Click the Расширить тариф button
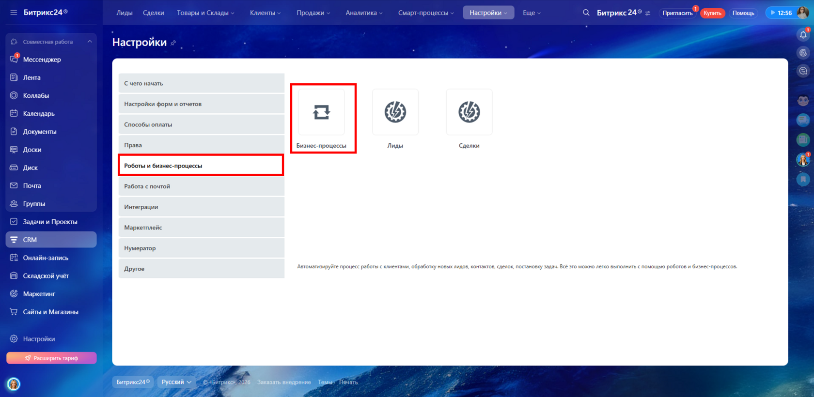The width and height of the screenshot is (814, 397). [x=51, y=358]
